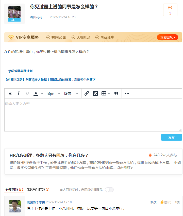Screen dimensions: 183x216
Task: Toggle italic formatting in editor
Action: (x=19, y=94)
